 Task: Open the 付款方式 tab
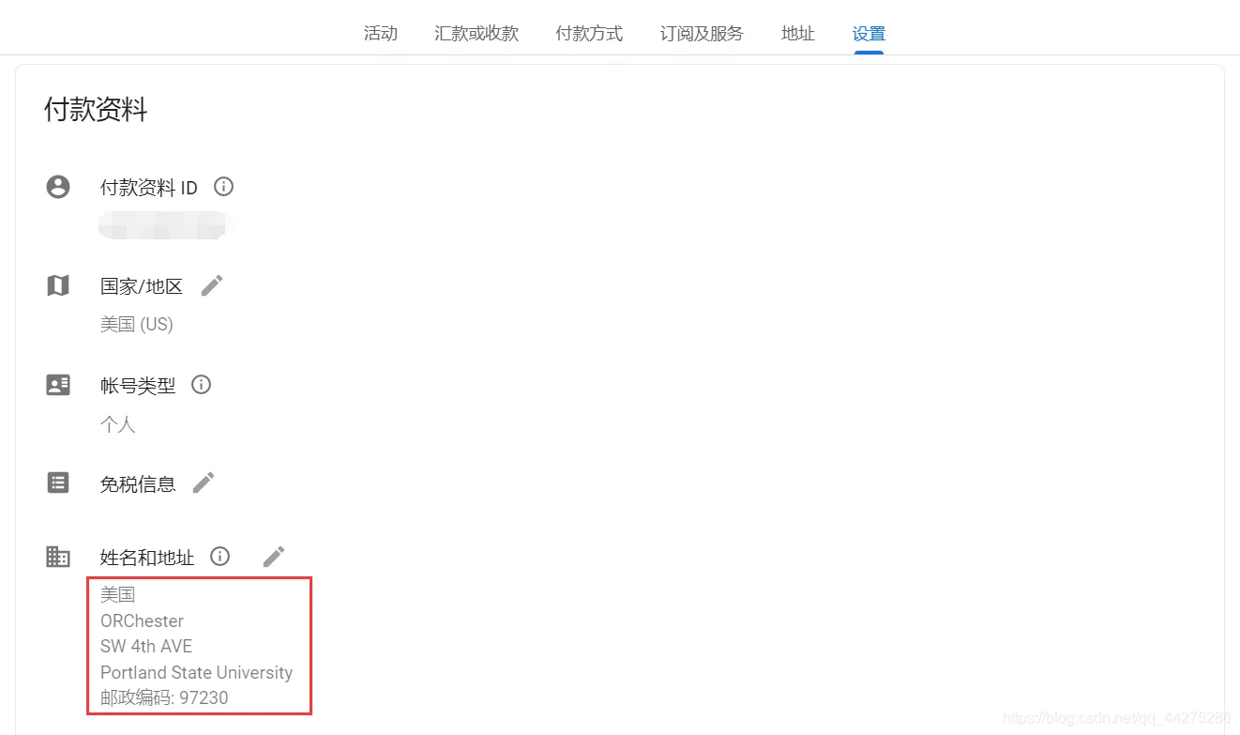pos(589,34)
